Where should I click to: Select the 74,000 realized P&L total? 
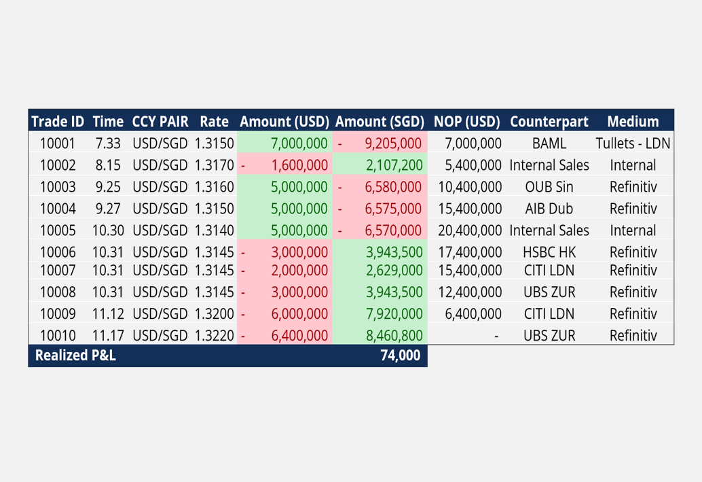(400, 356)
